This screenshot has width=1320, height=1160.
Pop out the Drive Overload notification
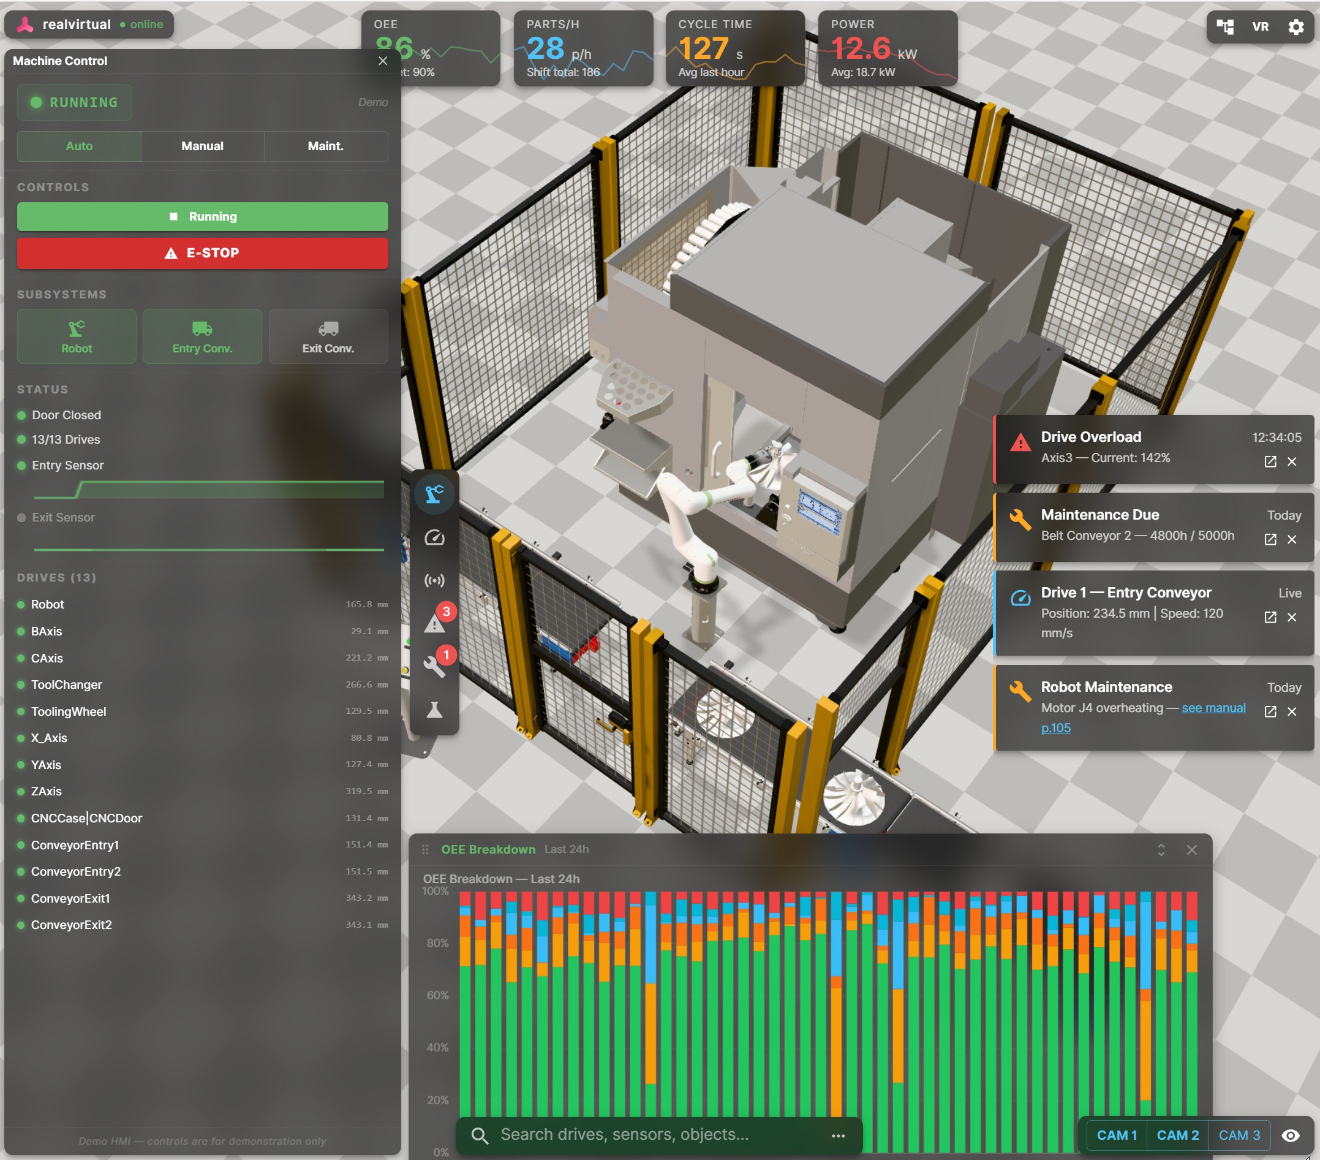tap(1270, 461)
